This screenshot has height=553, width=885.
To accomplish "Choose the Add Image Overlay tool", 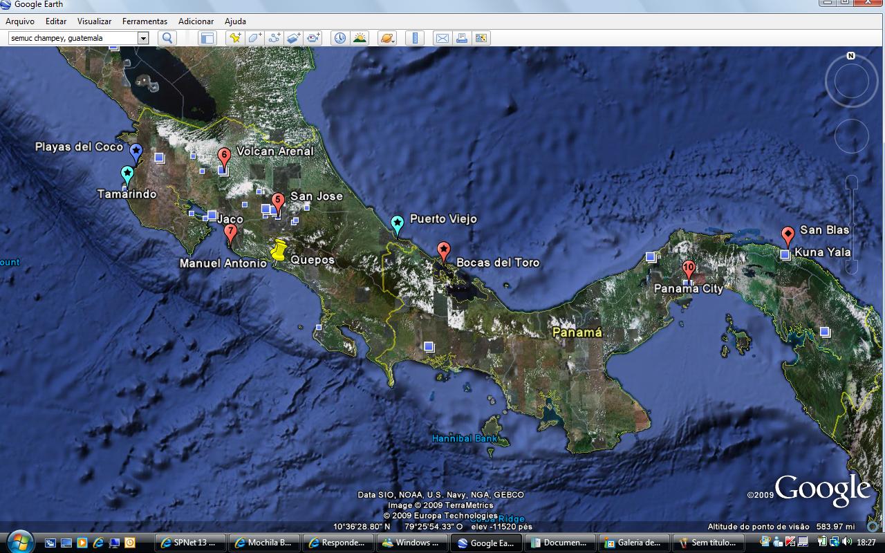I will 294,38.
